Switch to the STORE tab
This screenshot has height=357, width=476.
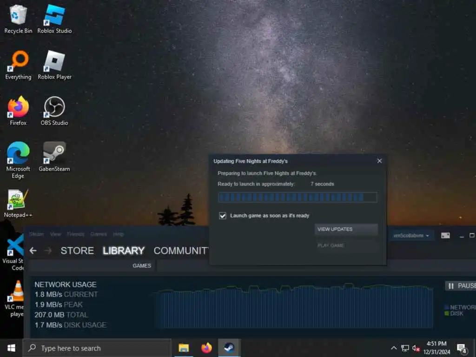pos(77,251)
